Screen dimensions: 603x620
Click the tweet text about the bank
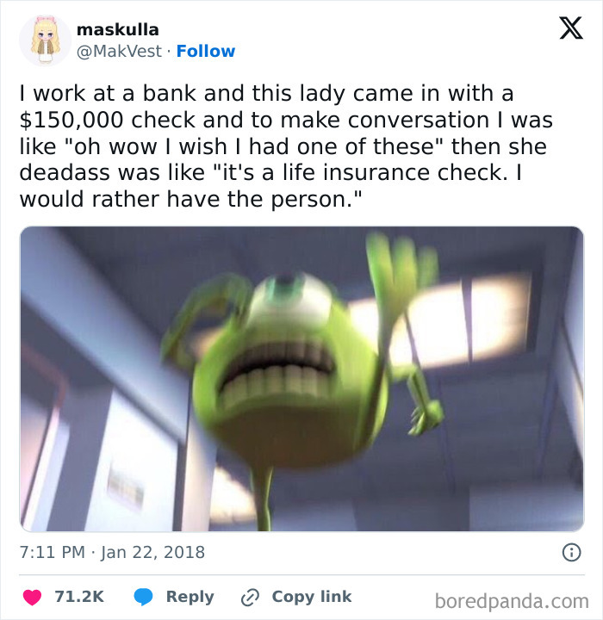[x=286, y=146]
